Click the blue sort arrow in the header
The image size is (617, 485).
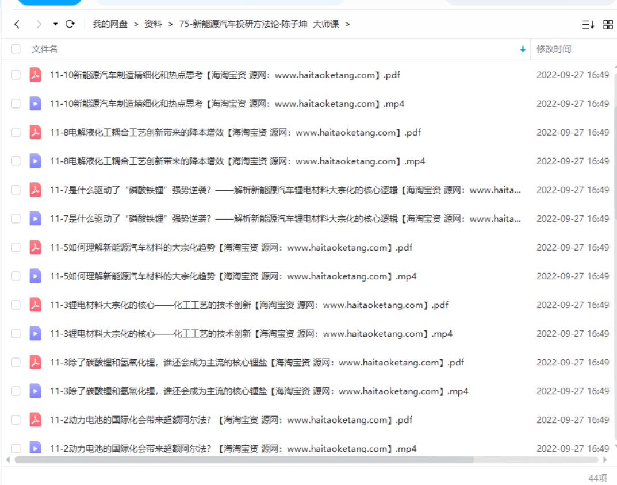[523, 49]
